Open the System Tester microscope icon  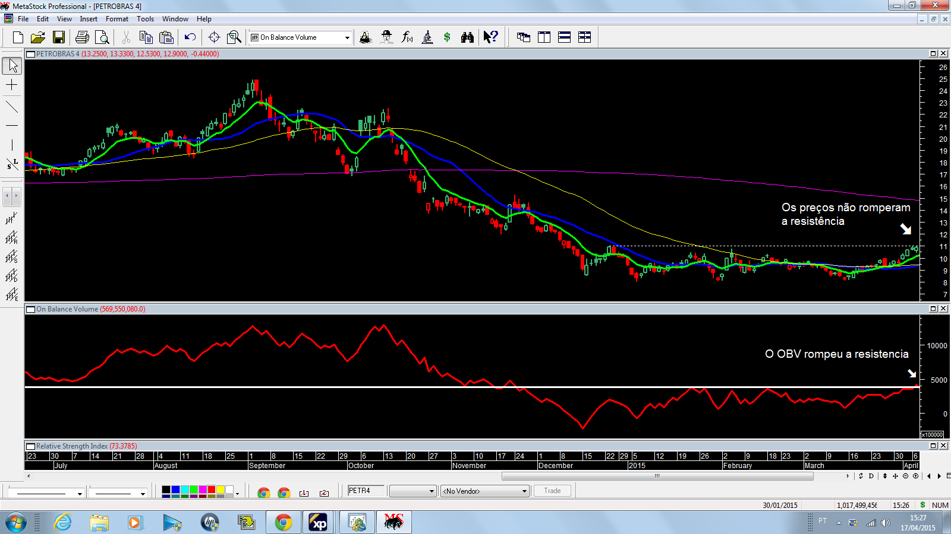click(427, 37)
